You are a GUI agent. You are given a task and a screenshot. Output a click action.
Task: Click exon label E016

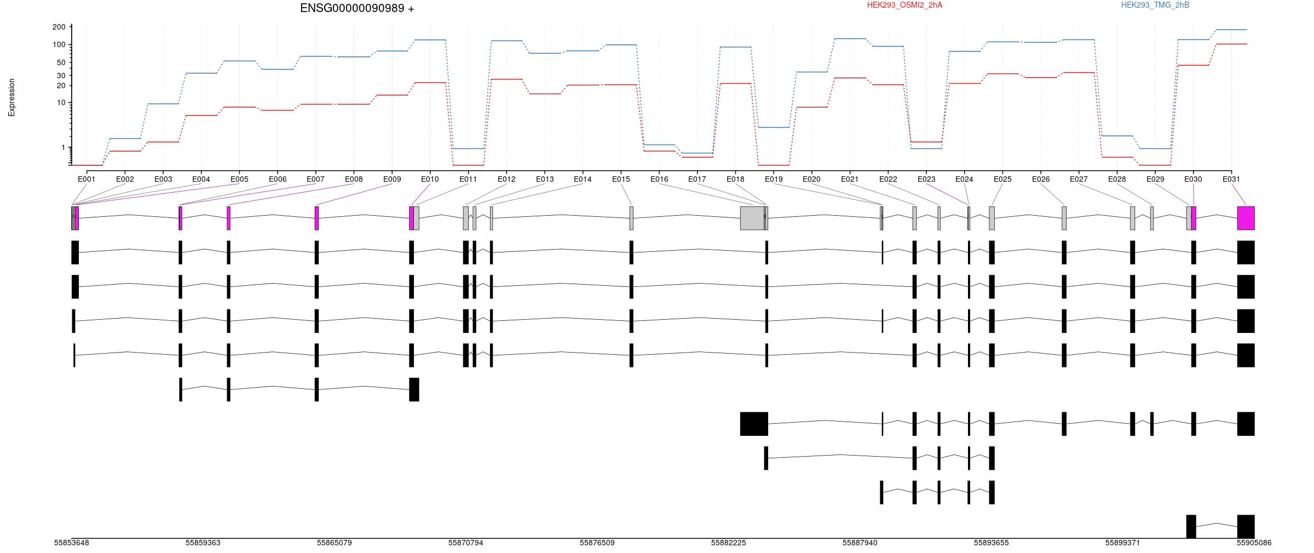pyautogui.click(x=659, y=179)
